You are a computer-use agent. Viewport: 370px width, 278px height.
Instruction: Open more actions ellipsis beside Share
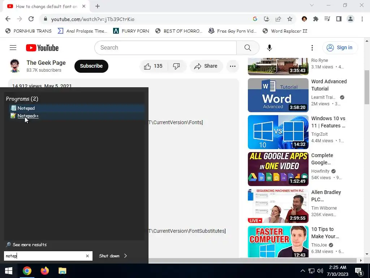[x=233, y=66]
